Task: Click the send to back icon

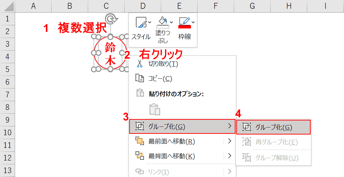Action: [x=140, y=156]
